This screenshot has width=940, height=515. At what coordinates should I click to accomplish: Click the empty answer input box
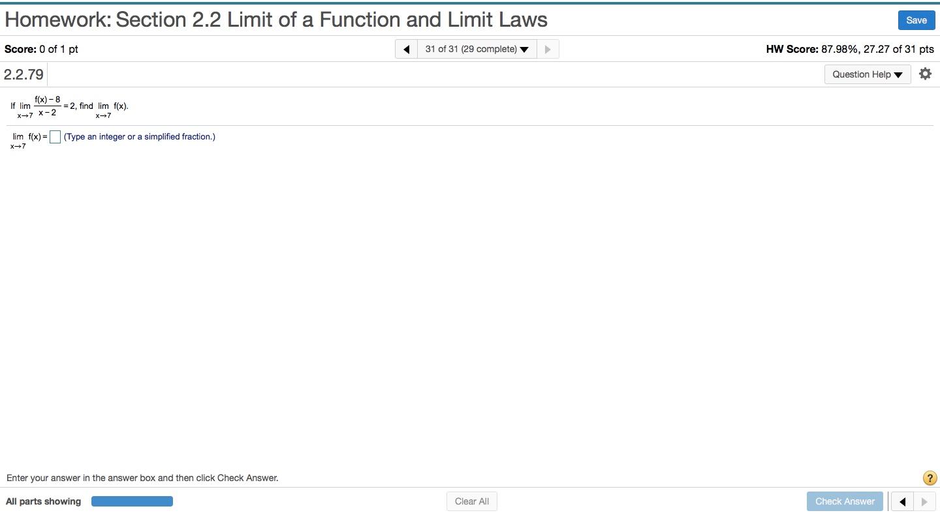pos(55,137)
